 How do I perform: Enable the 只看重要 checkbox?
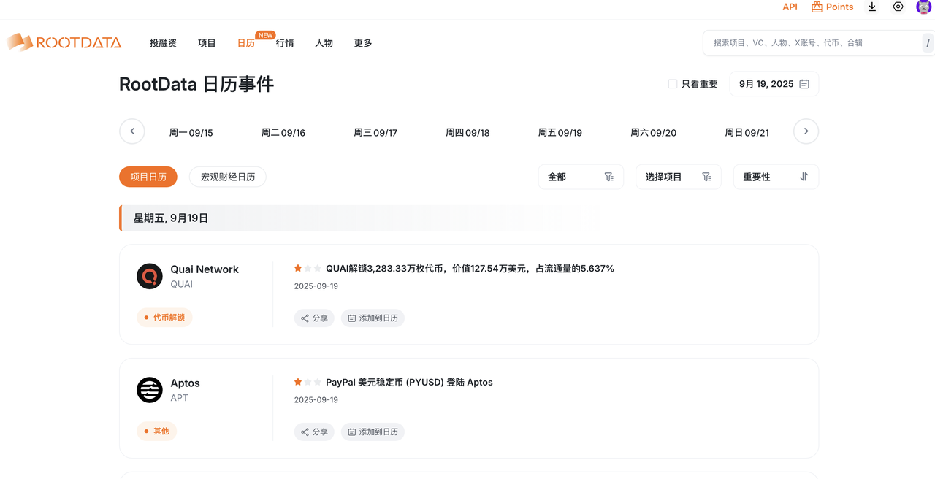click(x=673, y=84)
